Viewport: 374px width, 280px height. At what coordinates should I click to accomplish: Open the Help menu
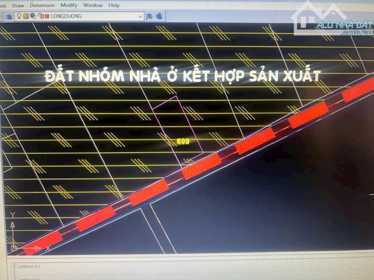coord(114,5)
